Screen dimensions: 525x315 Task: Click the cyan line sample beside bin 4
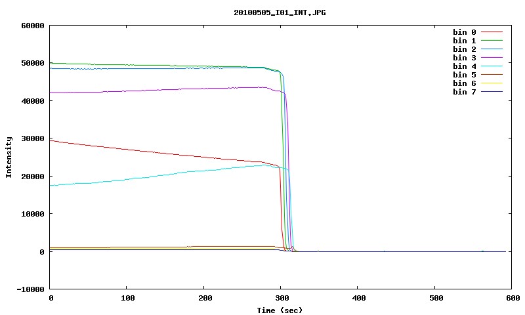[492, 66]
